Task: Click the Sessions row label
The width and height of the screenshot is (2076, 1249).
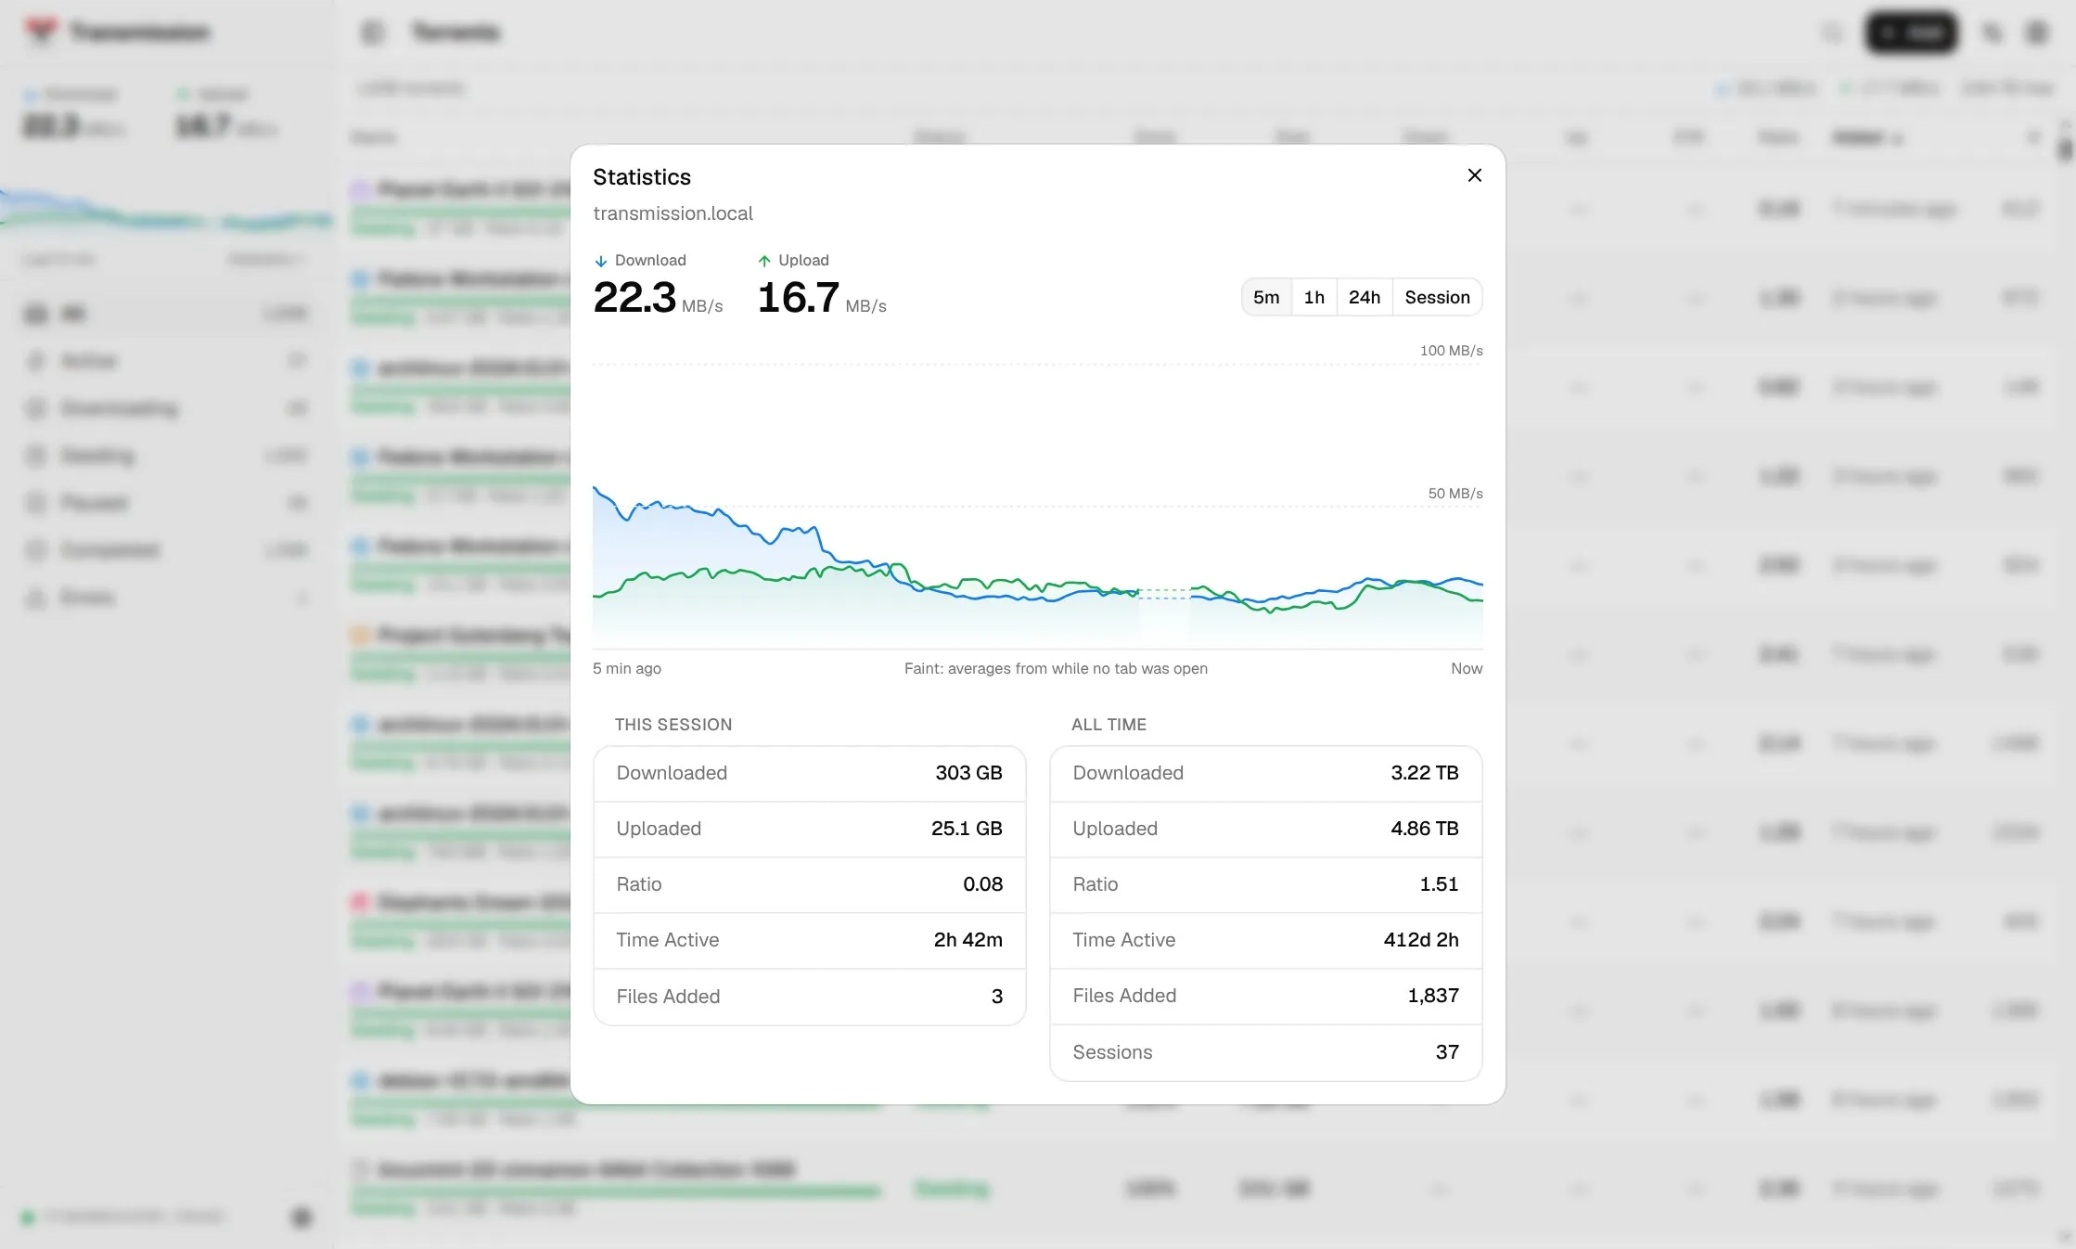Action: point(1112,1052)
